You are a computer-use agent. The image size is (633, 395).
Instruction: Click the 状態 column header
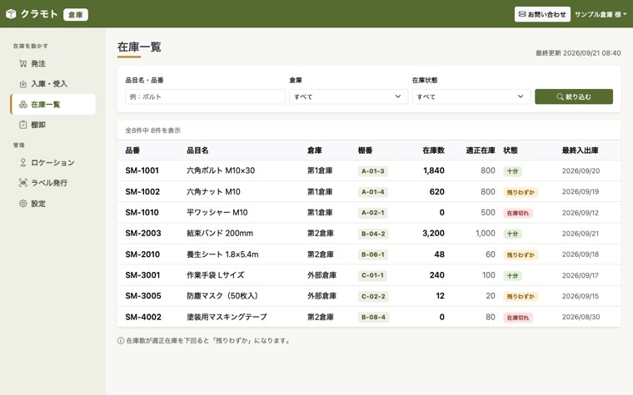click(x=511, y=151)
